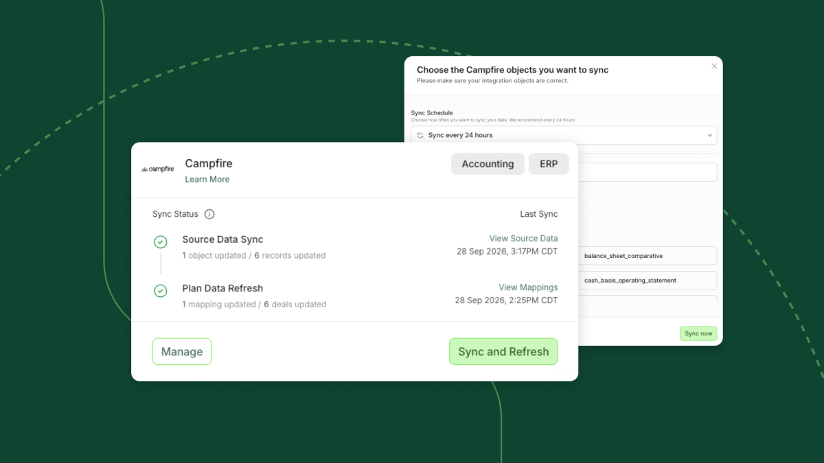This screenshot has width=824, height=463.
Task: Click the Sync Status info icon
Action: coord(209,214)
